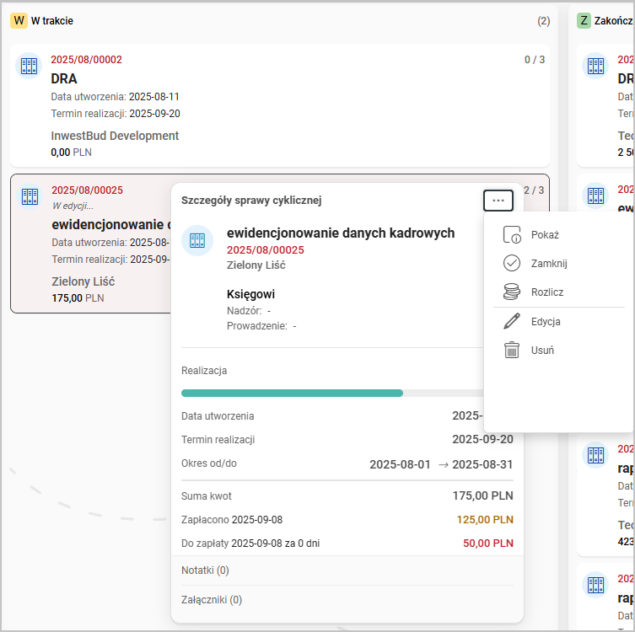Click the Zamknij checkmark icon

[x=512, y=263]
